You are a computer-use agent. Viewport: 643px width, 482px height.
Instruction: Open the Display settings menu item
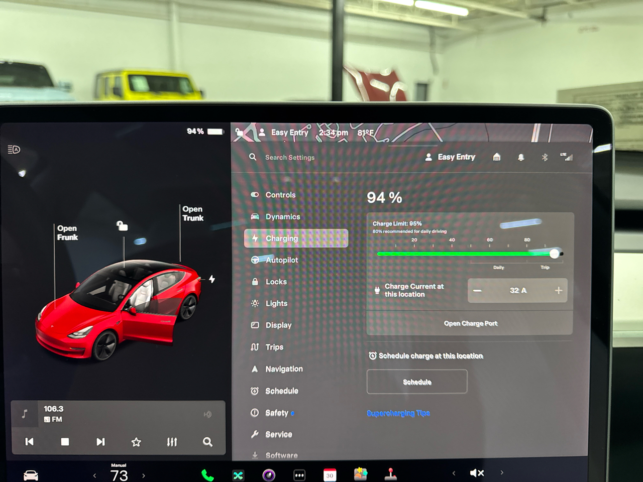coord(278,325)
